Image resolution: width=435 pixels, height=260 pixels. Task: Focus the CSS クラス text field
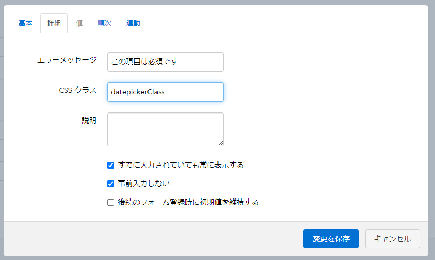166,92
